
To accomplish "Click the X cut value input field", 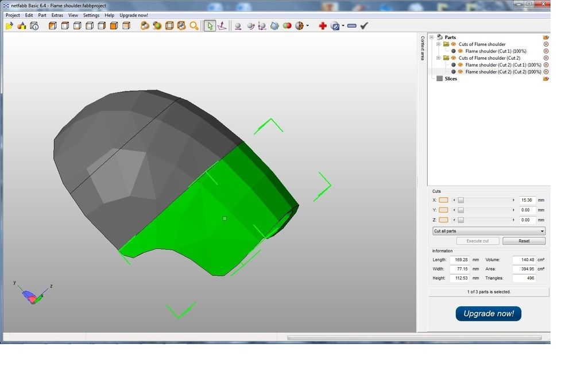I will point(527,200).
